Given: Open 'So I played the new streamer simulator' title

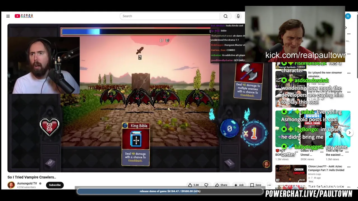Looking at the screenshot, I should coord(325,75).
